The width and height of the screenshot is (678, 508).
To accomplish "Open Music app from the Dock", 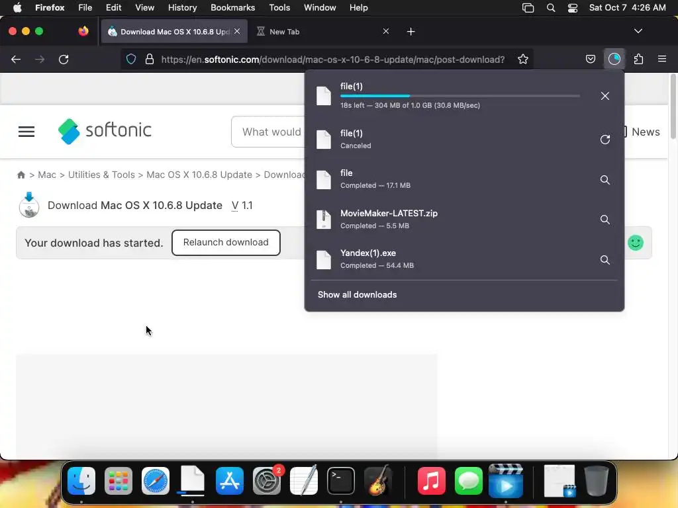I will 432,481.
